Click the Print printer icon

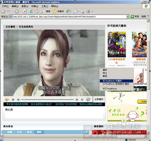[82, 12]
